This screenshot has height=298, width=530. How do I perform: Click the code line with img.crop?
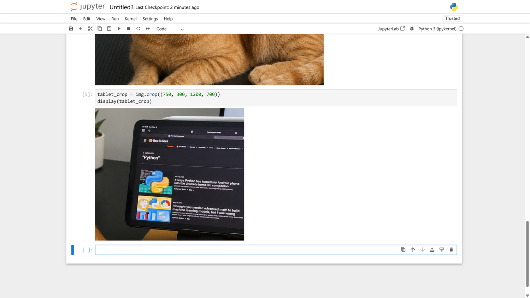click(x=159, y=94)
